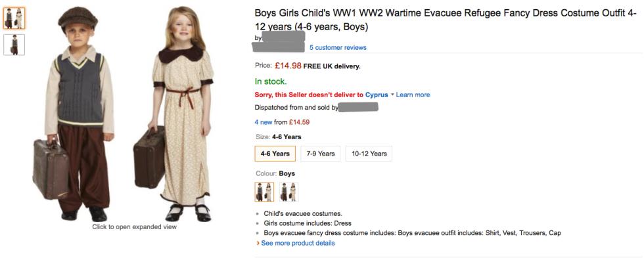Open the 5 customer reviews link

[338, 47]
